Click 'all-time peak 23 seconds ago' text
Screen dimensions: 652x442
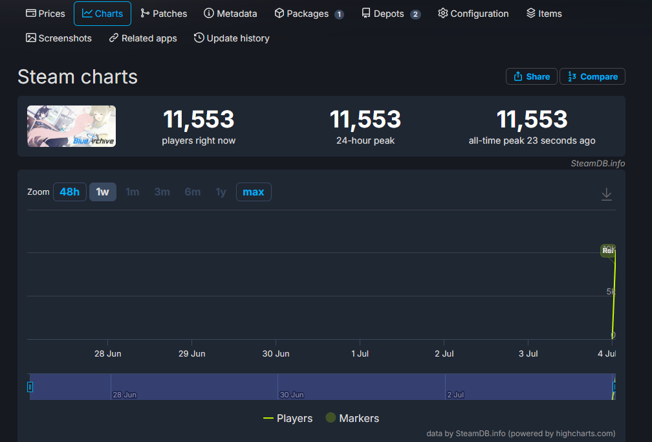532,140
